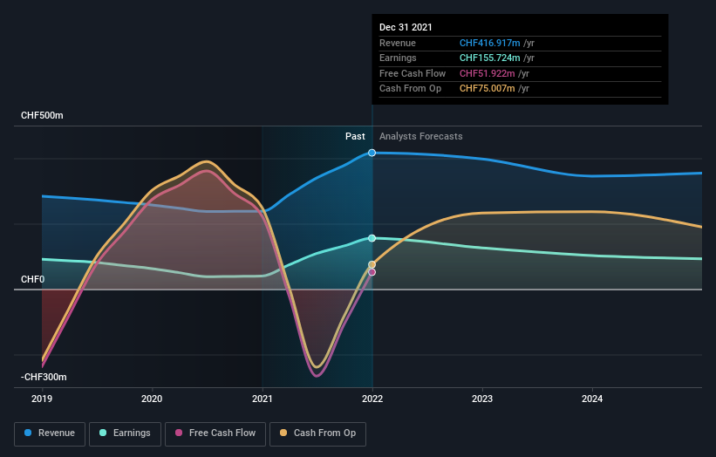Click the CHF75.007m cash from op value
This screenshot has height=457, width=716.
(487, 89)
